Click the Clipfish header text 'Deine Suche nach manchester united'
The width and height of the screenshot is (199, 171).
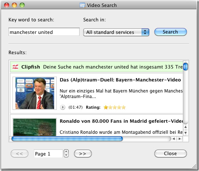[86, 67]
